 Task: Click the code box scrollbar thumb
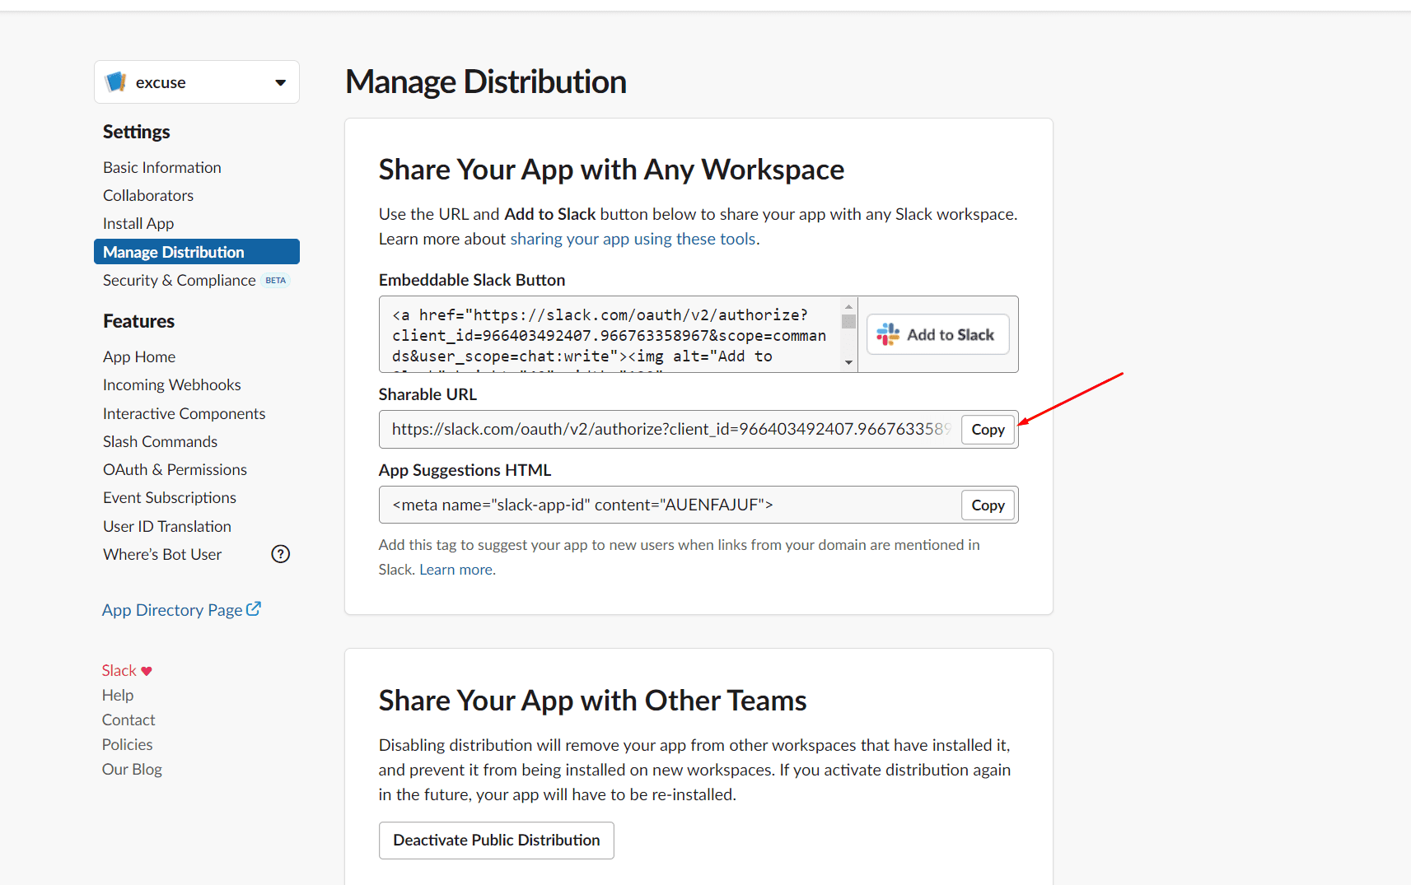849,322
